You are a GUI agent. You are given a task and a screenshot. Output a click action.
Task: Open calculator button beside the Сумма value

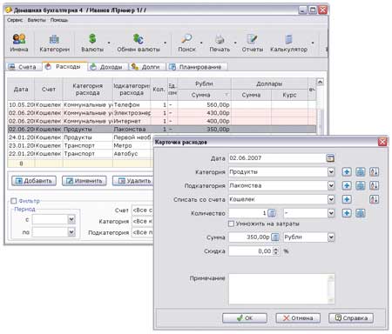tap(275, 237)
